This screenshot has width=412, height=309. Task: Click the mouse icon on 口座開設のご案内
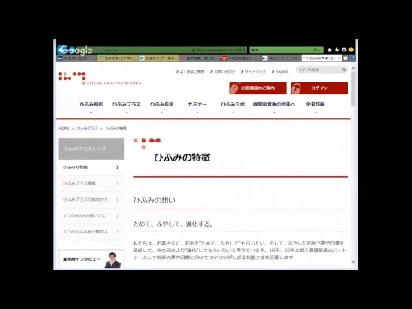point(234,88)
